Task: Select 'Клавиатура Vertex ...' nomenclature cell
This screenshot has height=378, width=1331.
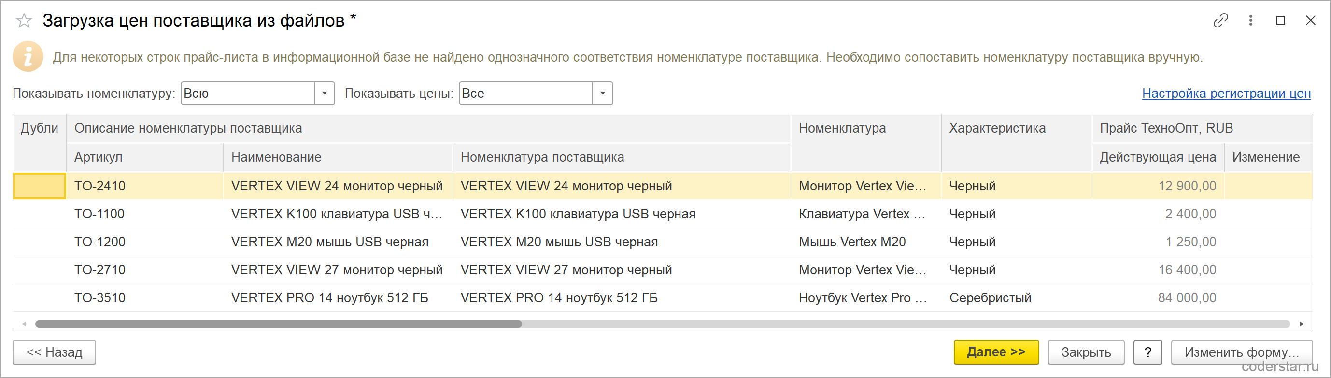Action: [x=866, y=214]
